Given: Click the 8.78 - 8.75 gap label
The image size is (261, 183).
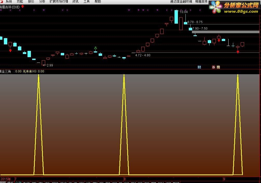Looking at the screenshot, I should 195,22.
